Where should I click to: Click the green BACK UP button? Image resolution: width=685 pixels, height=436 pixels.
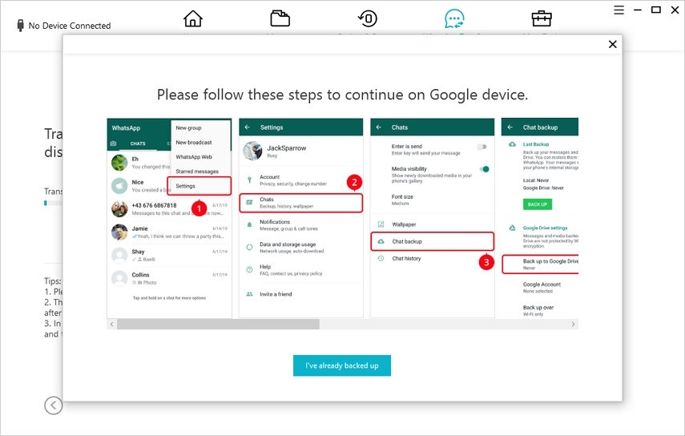(538, 204)
